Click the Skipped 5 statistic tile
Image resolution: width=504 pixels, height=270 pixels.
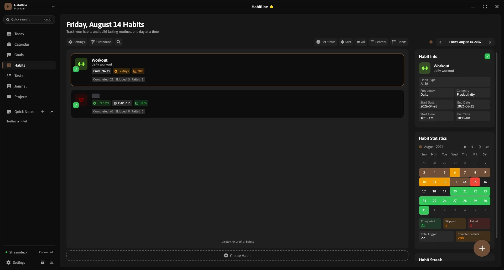[x=454, y=223]
